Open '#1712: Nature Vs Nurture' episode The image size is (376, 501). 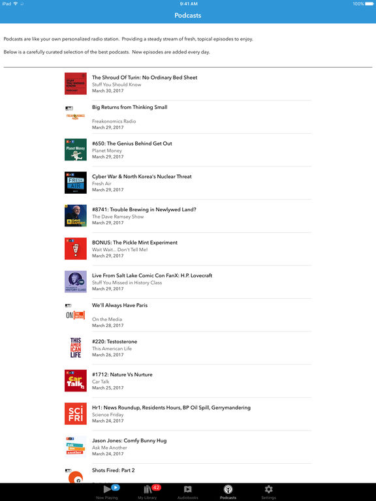[x=122, y=374]
